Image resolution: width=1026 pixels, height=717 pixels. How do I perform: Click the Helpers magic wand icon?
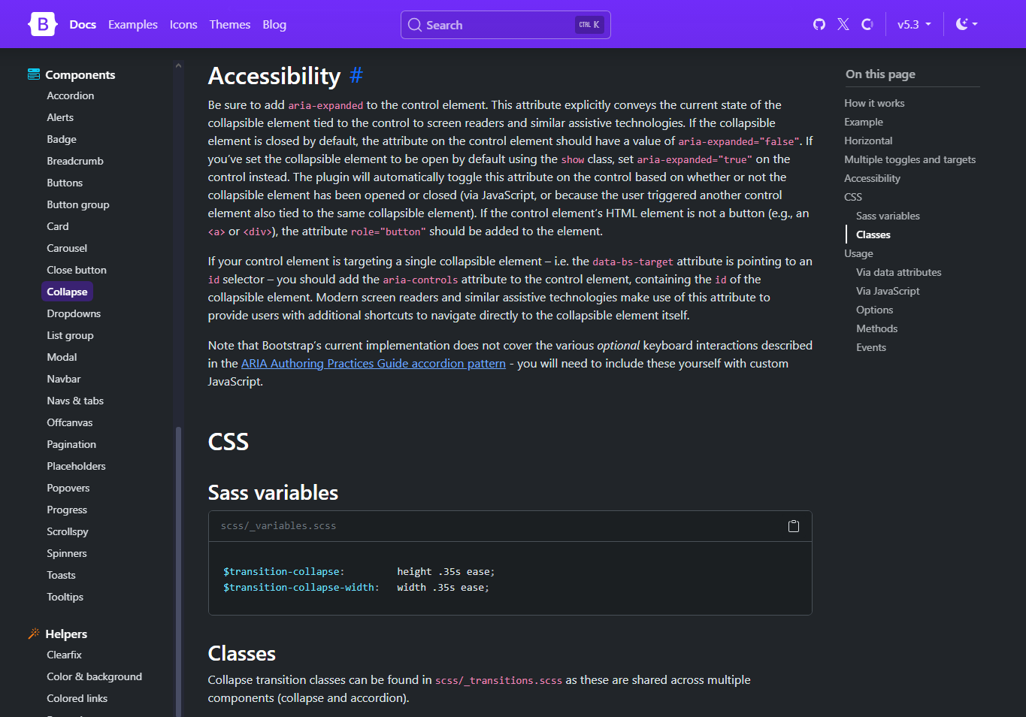click(x=34, y=634)
